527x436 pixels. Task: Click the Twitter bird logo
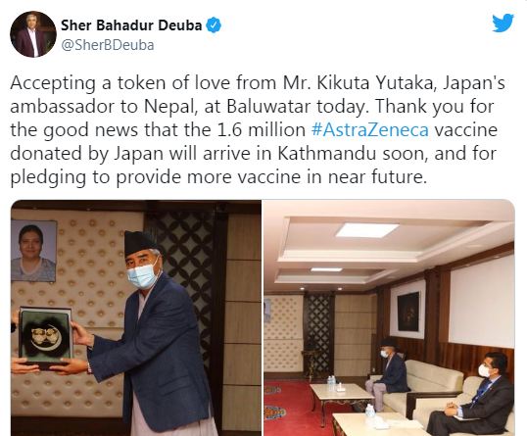coord(503,24)
